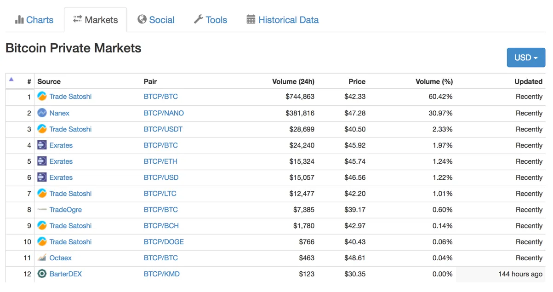
Task: Click the $30.35 price value
Action: click(x=355, y=274)
